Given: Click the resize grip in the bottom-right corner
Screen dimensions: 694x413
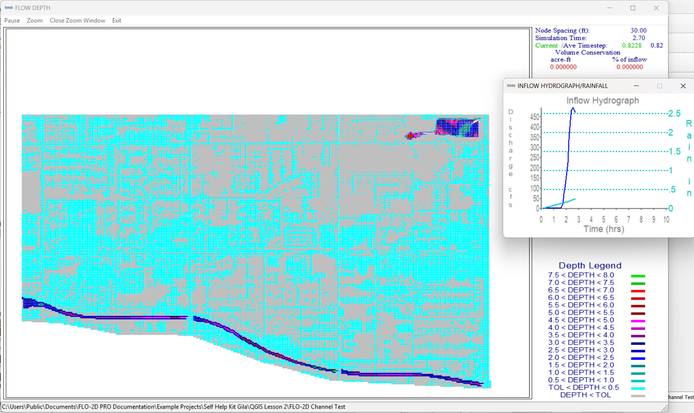Looking at the screenshot, I should tap(664, 408).
